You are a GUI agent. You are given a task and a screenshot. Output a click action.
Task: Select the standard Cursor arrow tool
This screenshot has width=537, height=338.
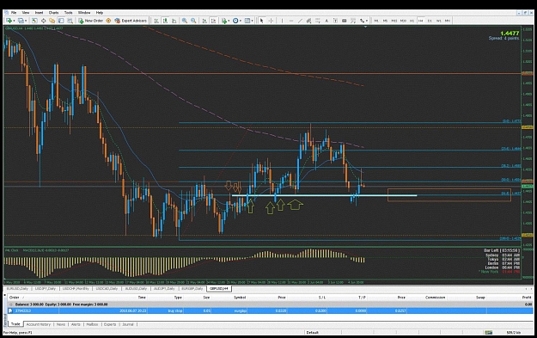[262, 21]
